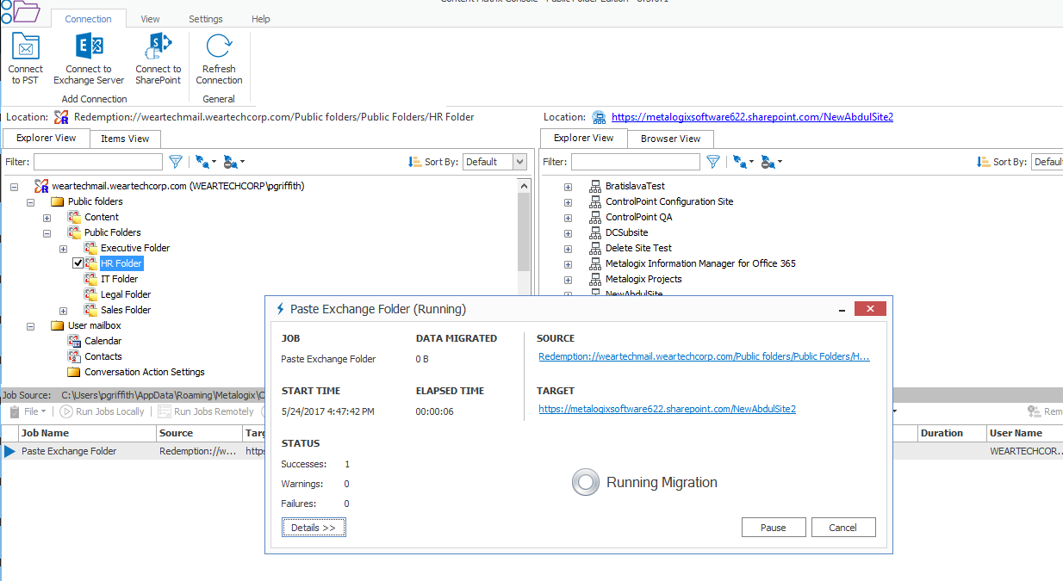The image size is (1063, 581).
Task: Open left pane connect-nodes dropdown arrow
Action: tap(214, 162)
